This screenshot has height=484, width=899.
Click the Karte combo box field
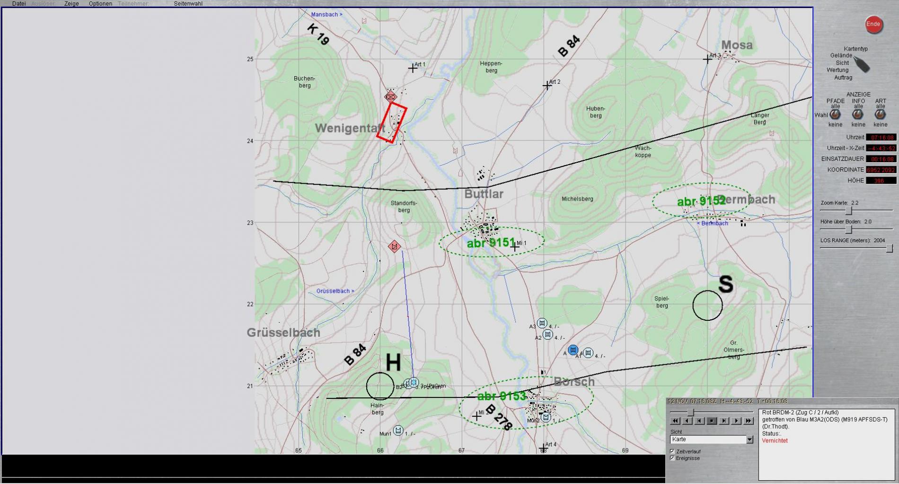point(708,440)
